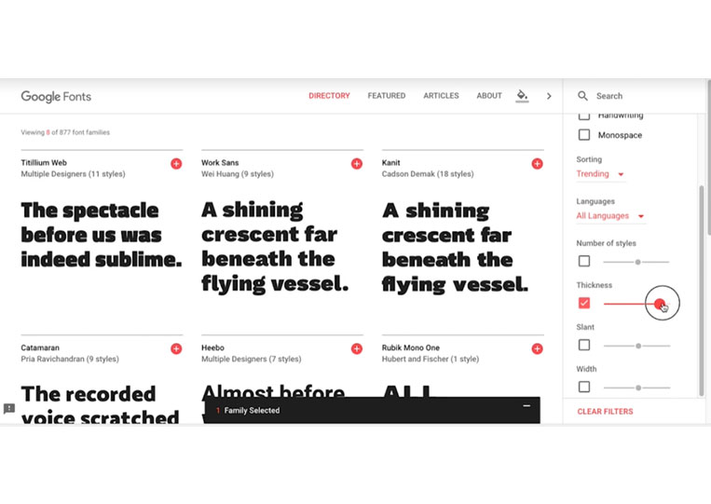Click the Clear Filters button
The width and height of the screenshot is (711, 504).
click(605, 412)
